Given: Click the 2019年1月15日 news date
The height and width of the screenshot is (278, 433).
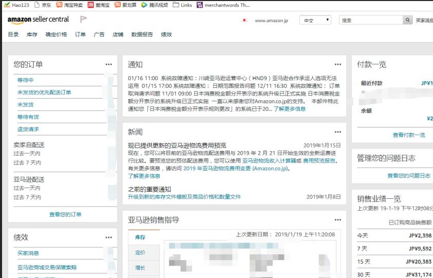Looking at the screenshot, I should pyautogui.click(x=322, y=145).
